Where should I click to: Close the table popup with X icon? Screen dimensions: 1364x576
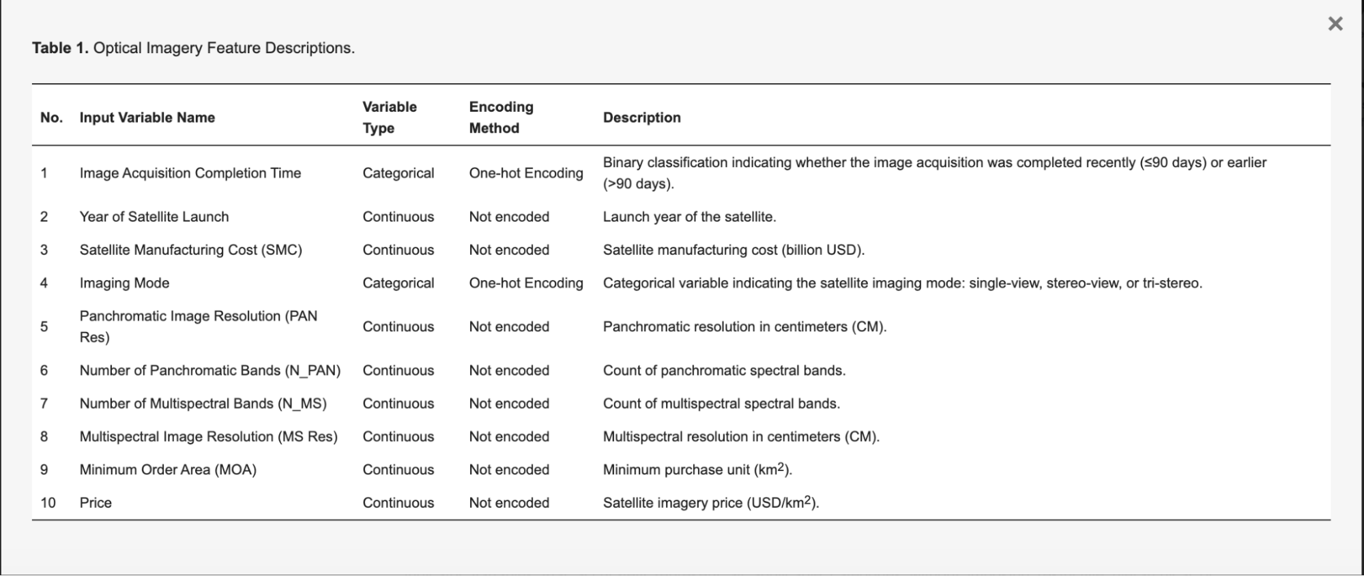[x=1335, y=24]
